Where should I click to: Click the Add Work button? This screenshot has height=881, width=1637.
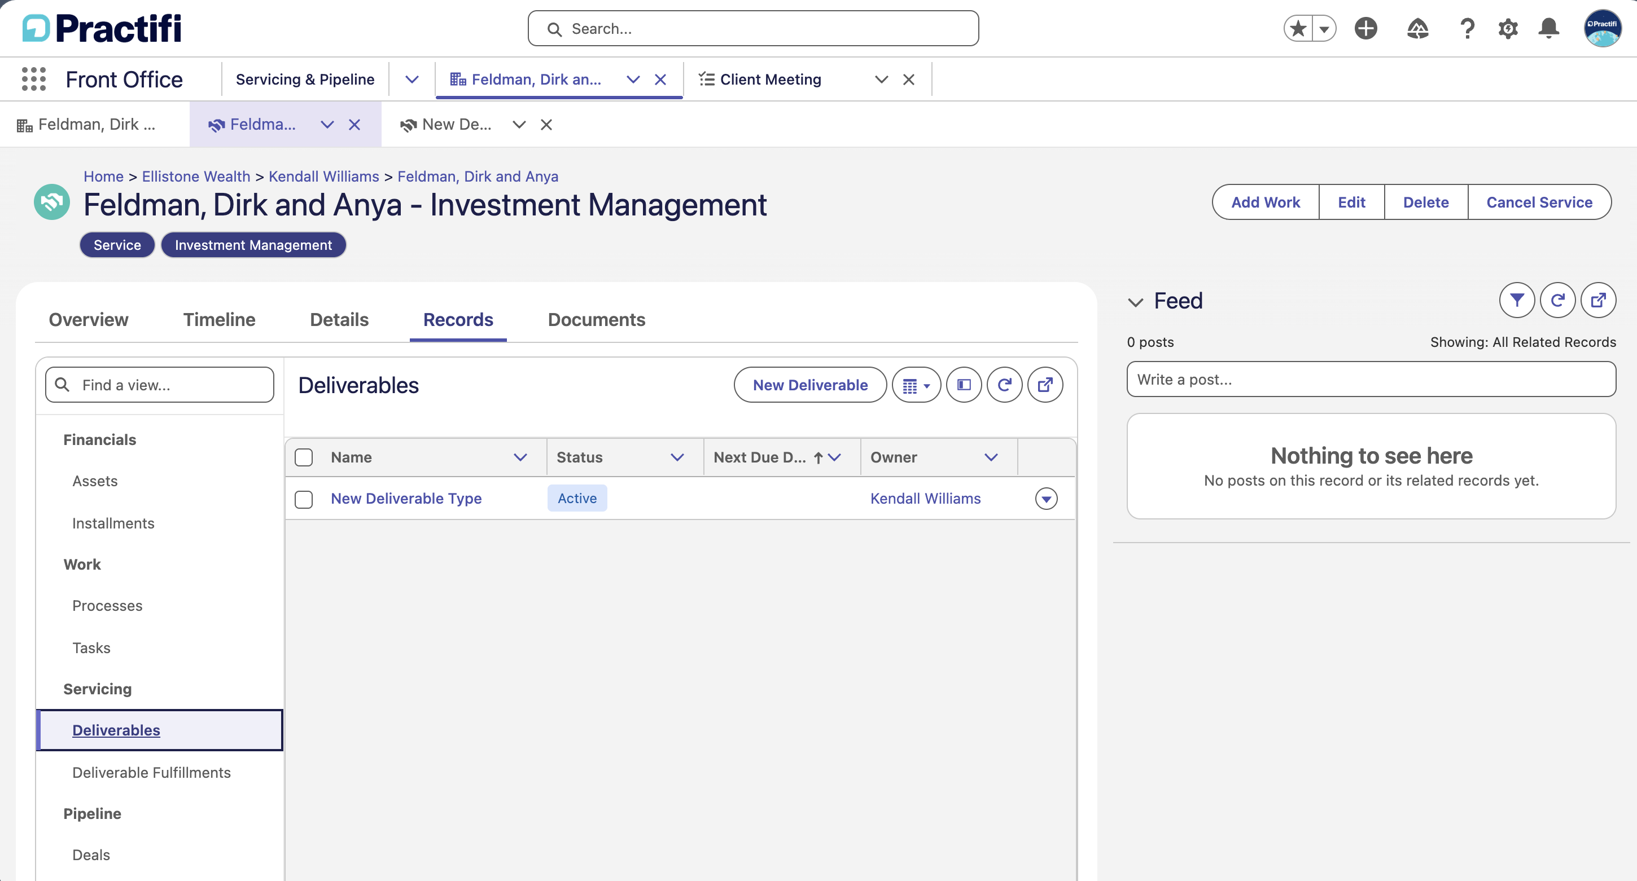pos(1265,202)
